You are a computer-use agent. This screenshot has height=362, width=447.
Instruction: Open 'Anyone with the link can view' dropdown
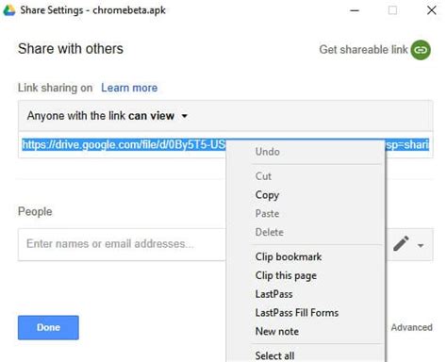pos(108,116)
